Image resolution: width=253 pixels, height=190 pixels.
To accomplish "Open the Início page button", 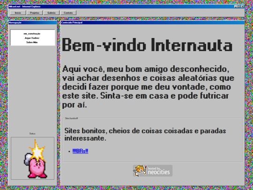I will (18, 13).
